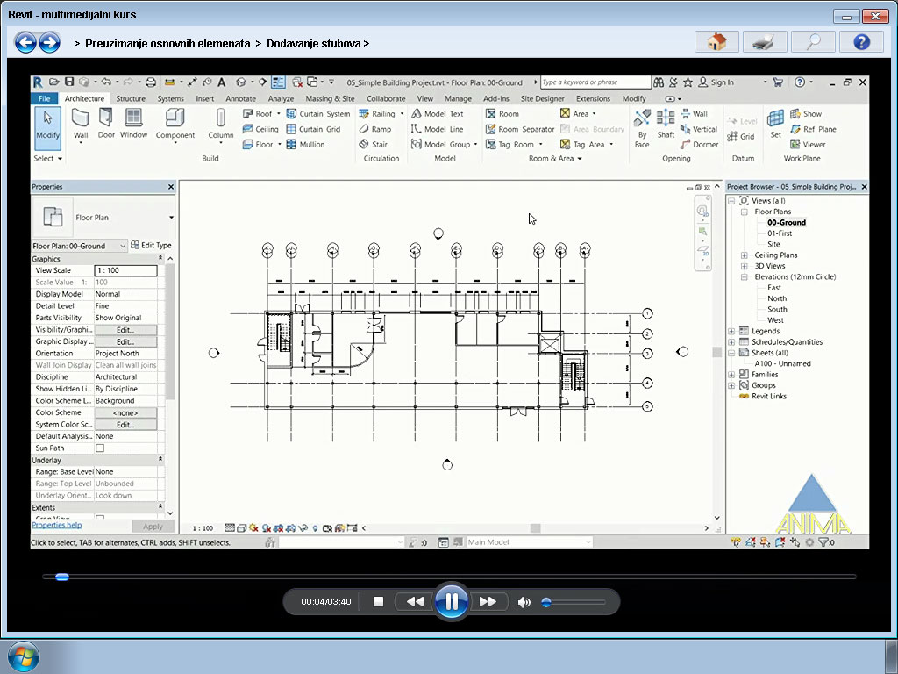Switch to the Structure ribbon tab
898x674 pixels.
coord(131,98)
